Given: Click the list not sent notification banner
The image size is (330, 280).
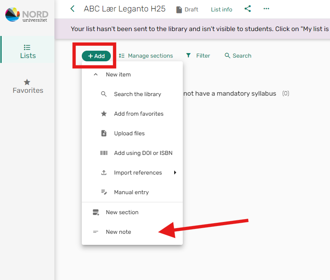Looking at the screenshot, I should tap(192, 29).
